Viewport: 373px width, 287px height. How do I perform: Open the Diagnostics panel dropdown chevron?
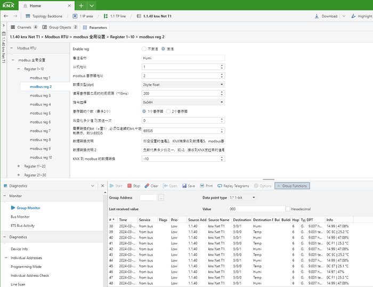click(93, 186)
